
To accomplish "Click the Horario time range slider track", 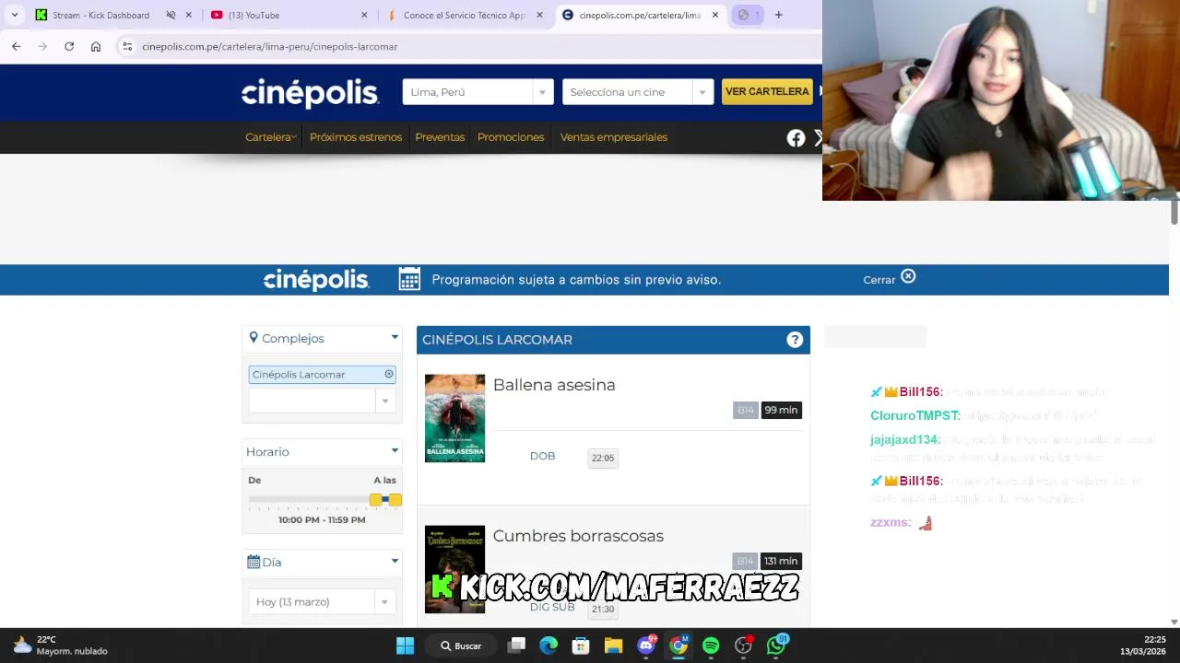I will click(x=324, y=499).
